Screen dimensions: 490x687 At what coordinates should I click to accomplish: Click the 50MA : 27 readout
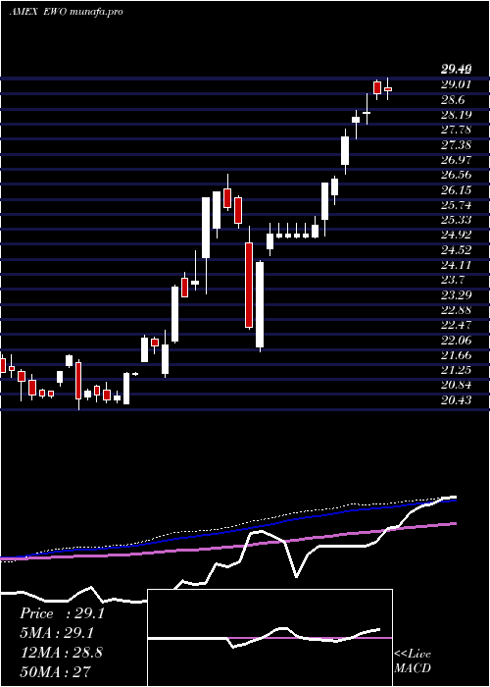[x=55, y=671]
